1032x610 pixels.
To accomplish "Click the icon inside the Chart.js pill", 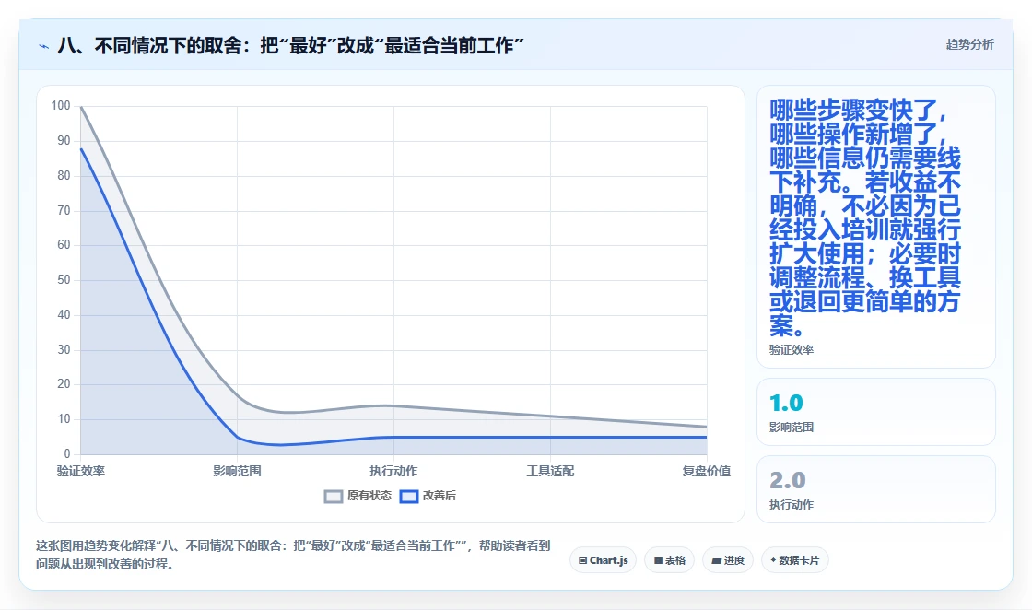I will [x=582, y=560].
